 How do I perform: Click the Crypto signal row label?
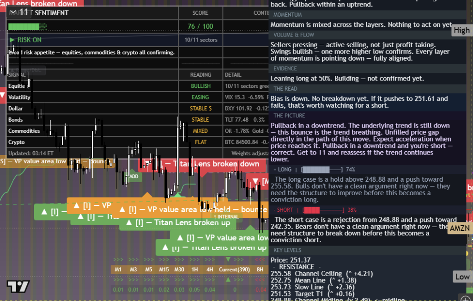pyautogui.click(x=16, y=142)
